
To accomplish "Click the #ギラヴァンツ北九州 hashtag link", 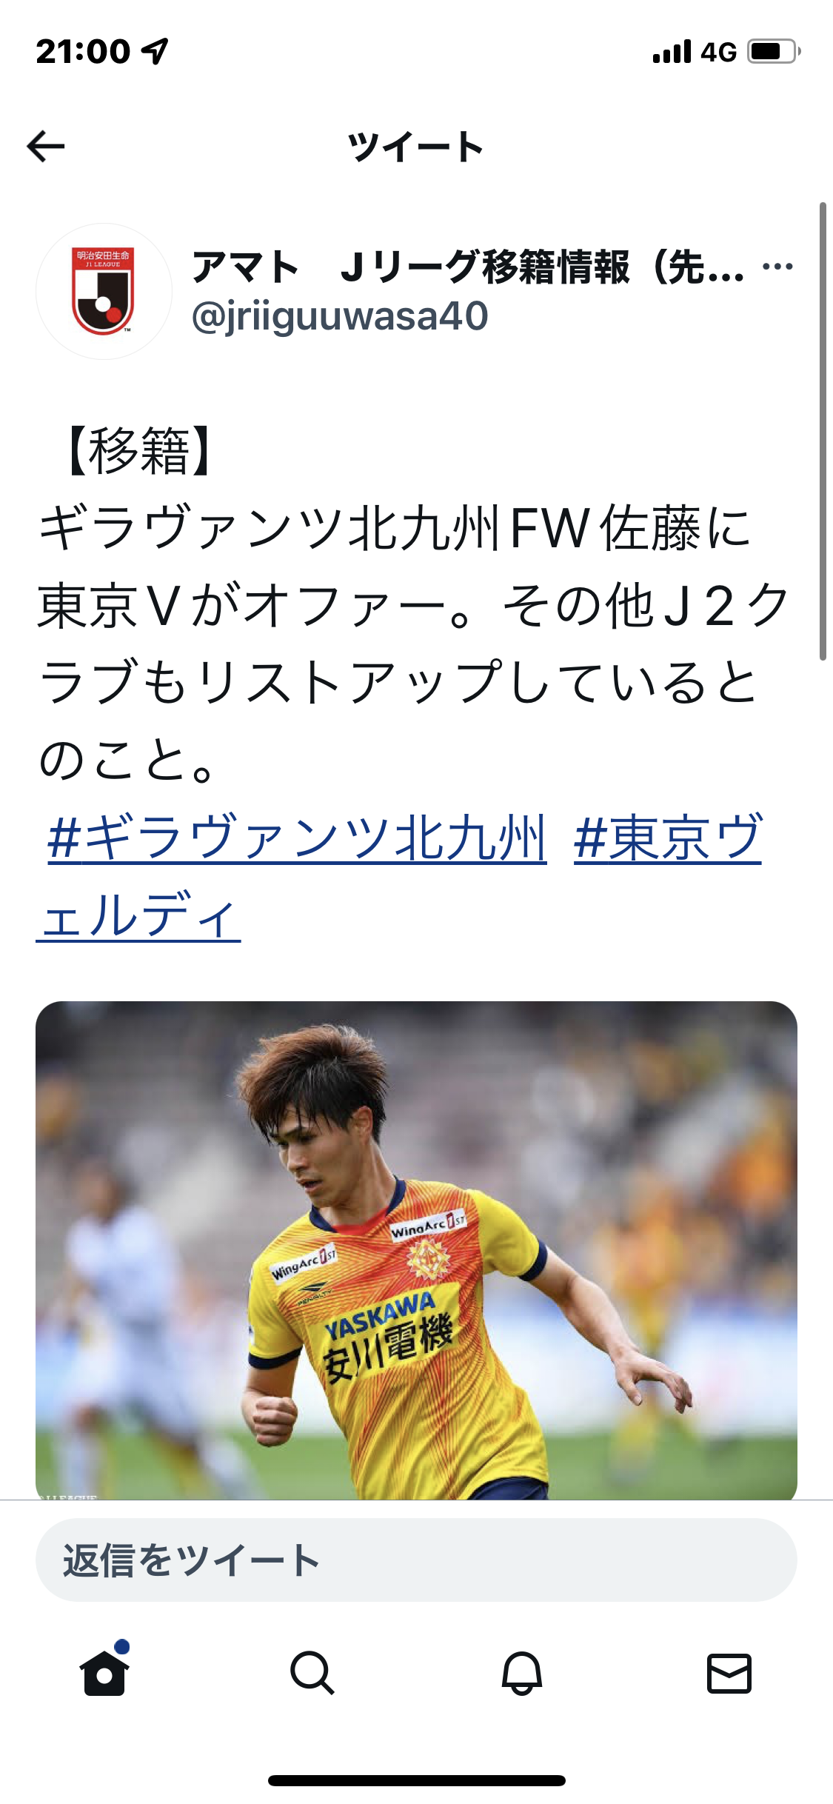I will click(297, 838).
